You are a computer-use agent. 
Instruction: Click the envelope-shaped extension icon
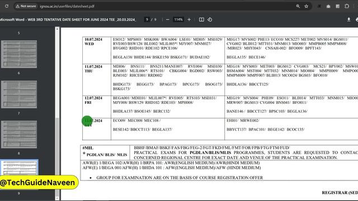coord(328,6)
